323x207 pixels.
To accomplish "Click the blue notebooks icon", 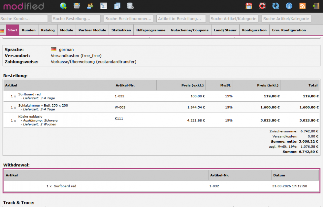I will pyautogui.click(x=117, y=5).
